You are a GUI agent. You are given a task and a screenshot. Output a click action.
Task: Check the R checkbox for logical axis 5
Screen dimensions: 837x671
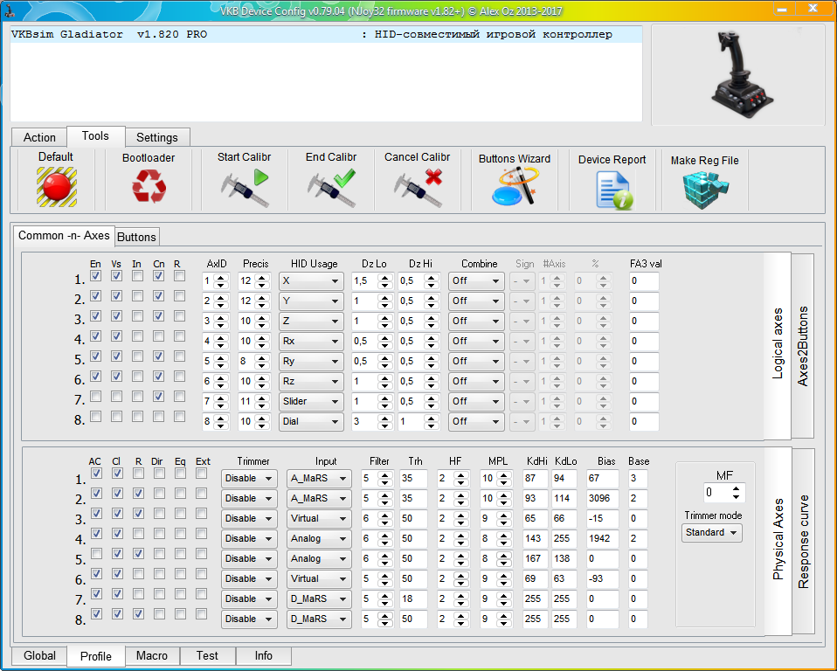coord(179,356)
